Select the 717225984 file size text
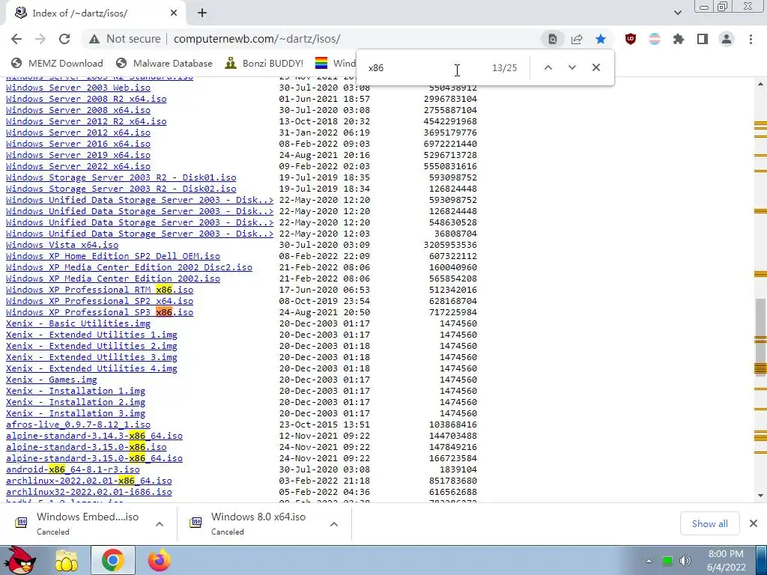767x575 pixels. click(453, 312)
